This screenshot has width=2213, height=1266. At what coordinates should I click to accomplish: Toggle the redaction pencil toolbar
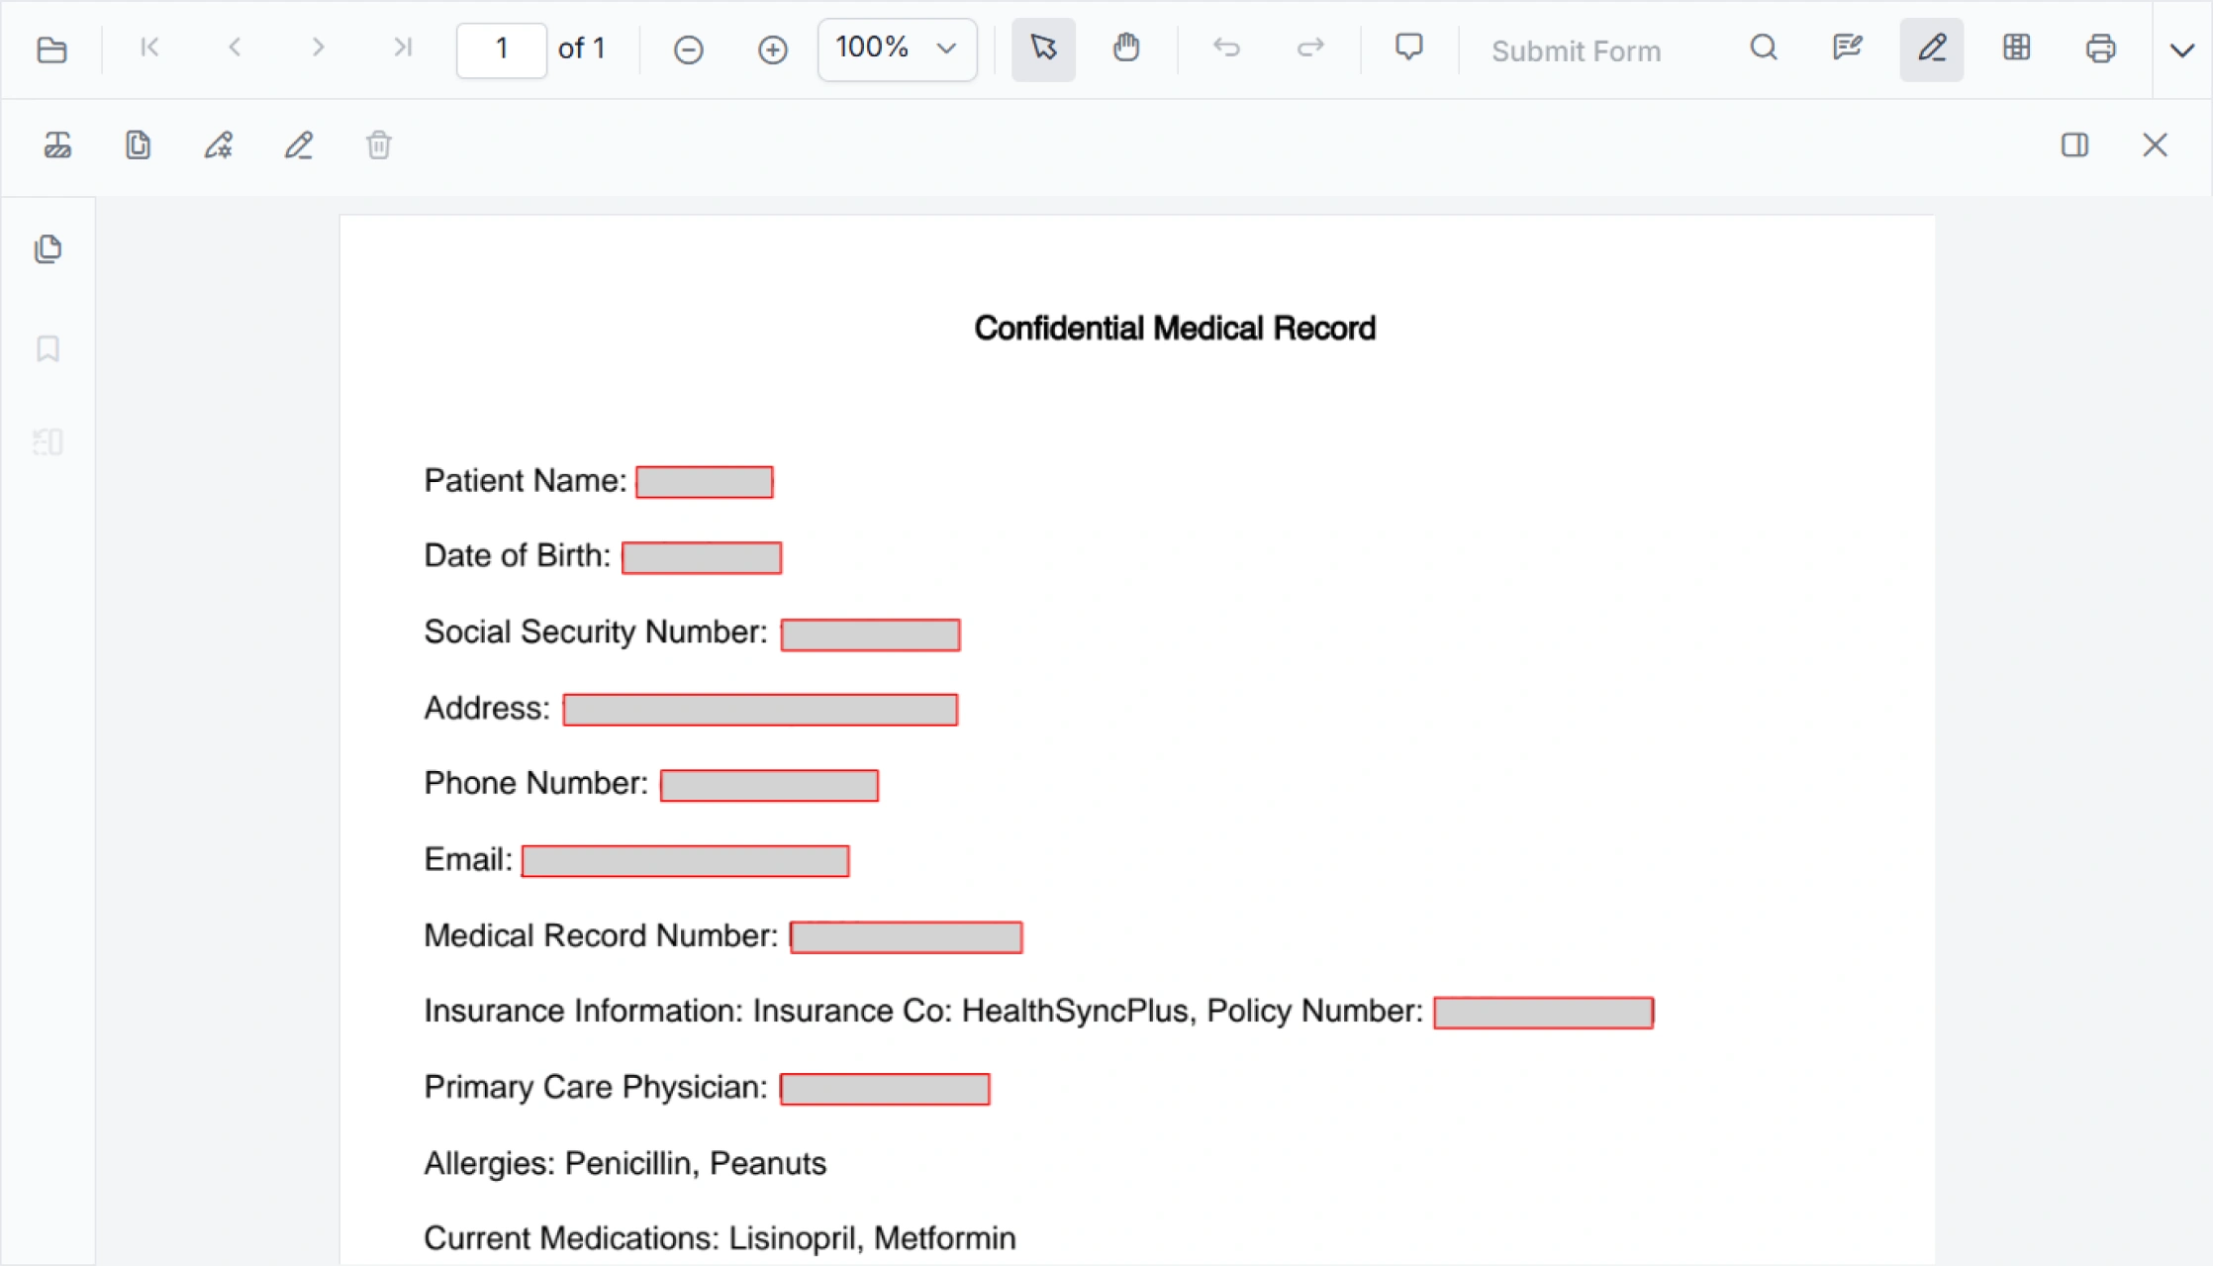1932,49
